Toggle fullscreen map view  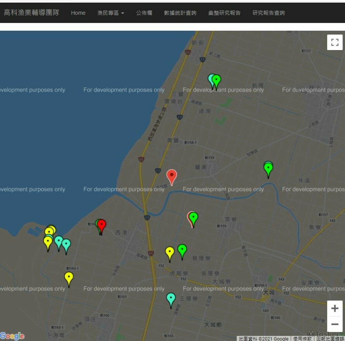[335, 42]
